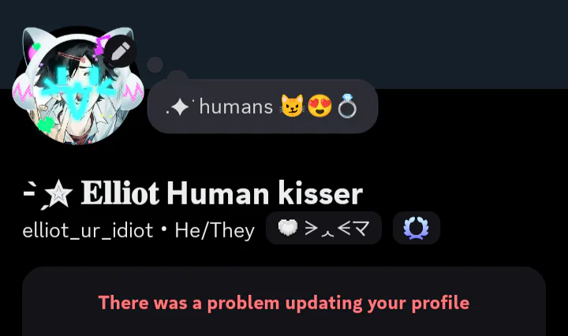Copy the username elliot_ur_idiot
568x336 pixels.
(x=88, y=230)
